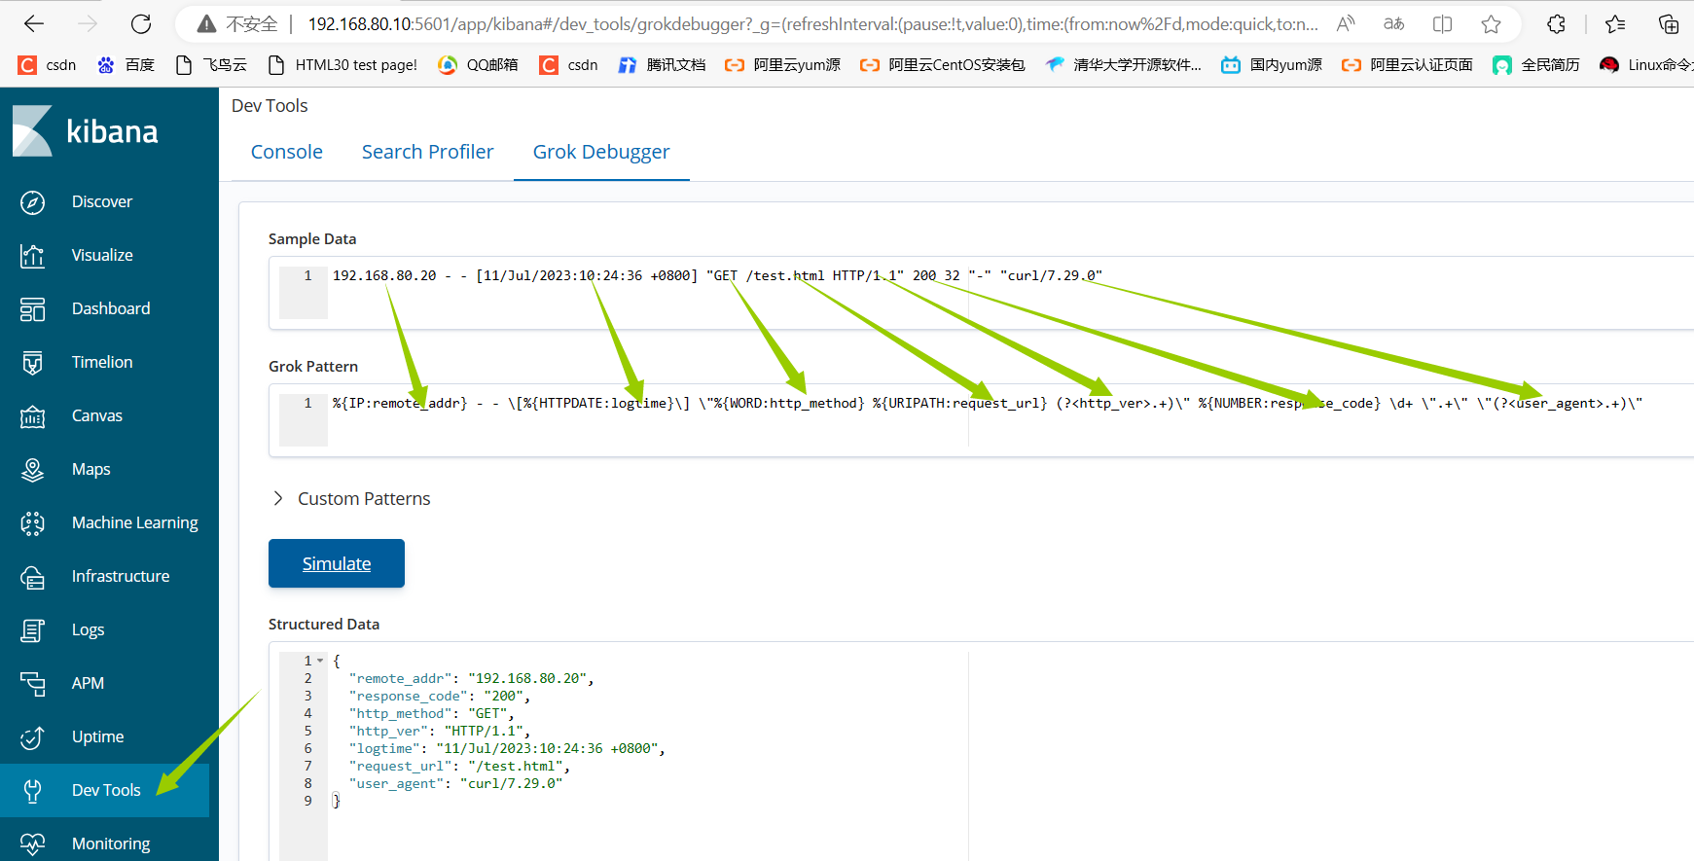
Task: Click the Kibana logo
Action: coord(86,130)
